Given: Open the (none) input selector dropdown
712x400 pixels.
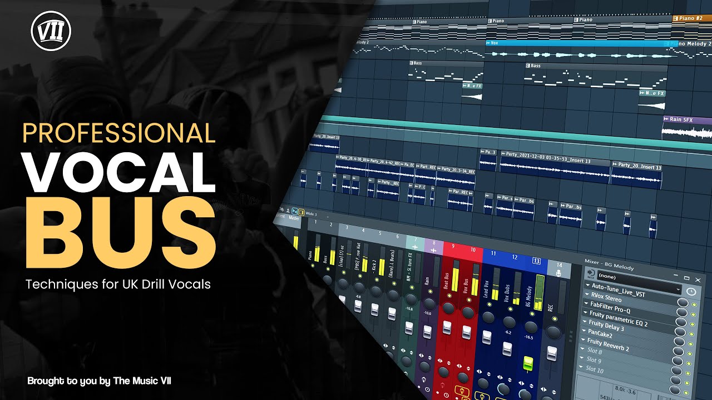Looking at the screenshot, I should point(639,283).
